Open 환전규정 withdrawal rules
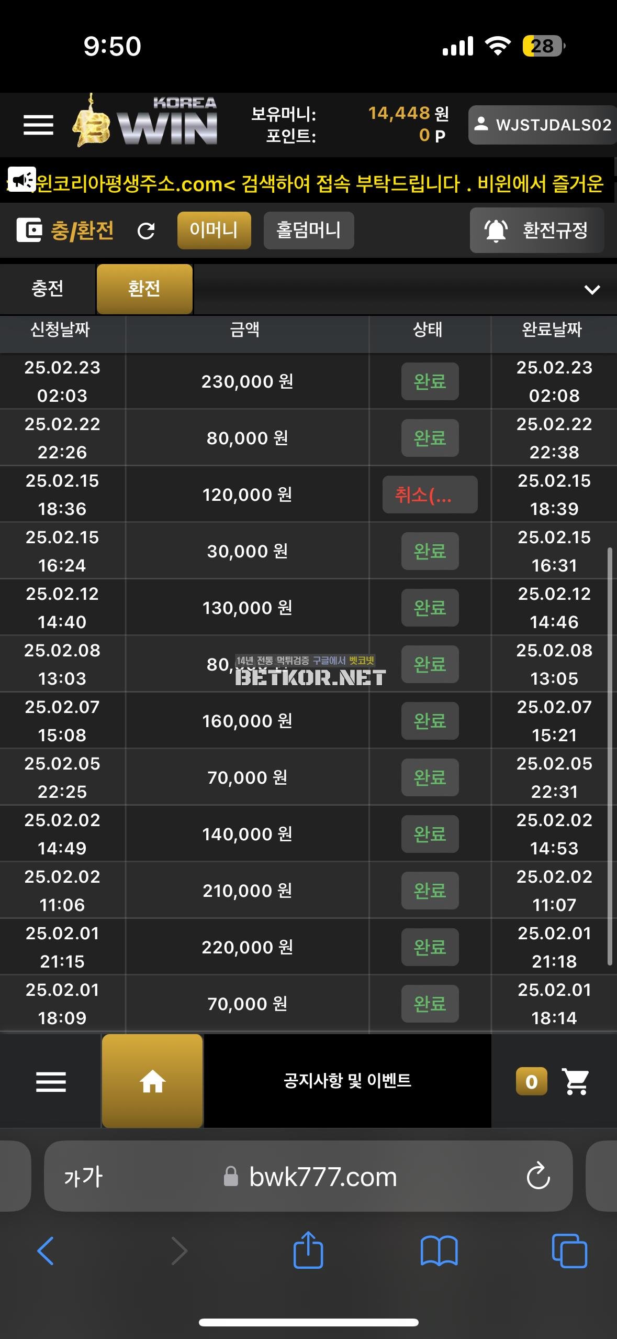 pos(537,230)
